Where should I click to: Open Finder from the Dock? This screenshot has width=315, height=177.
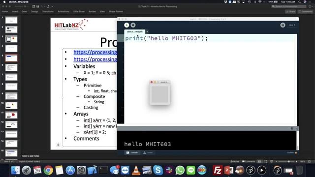click(15, 171)
